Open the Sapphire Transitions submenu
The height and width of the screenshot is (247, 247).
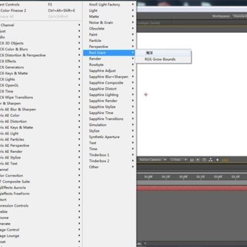click(x=110, y=119)
